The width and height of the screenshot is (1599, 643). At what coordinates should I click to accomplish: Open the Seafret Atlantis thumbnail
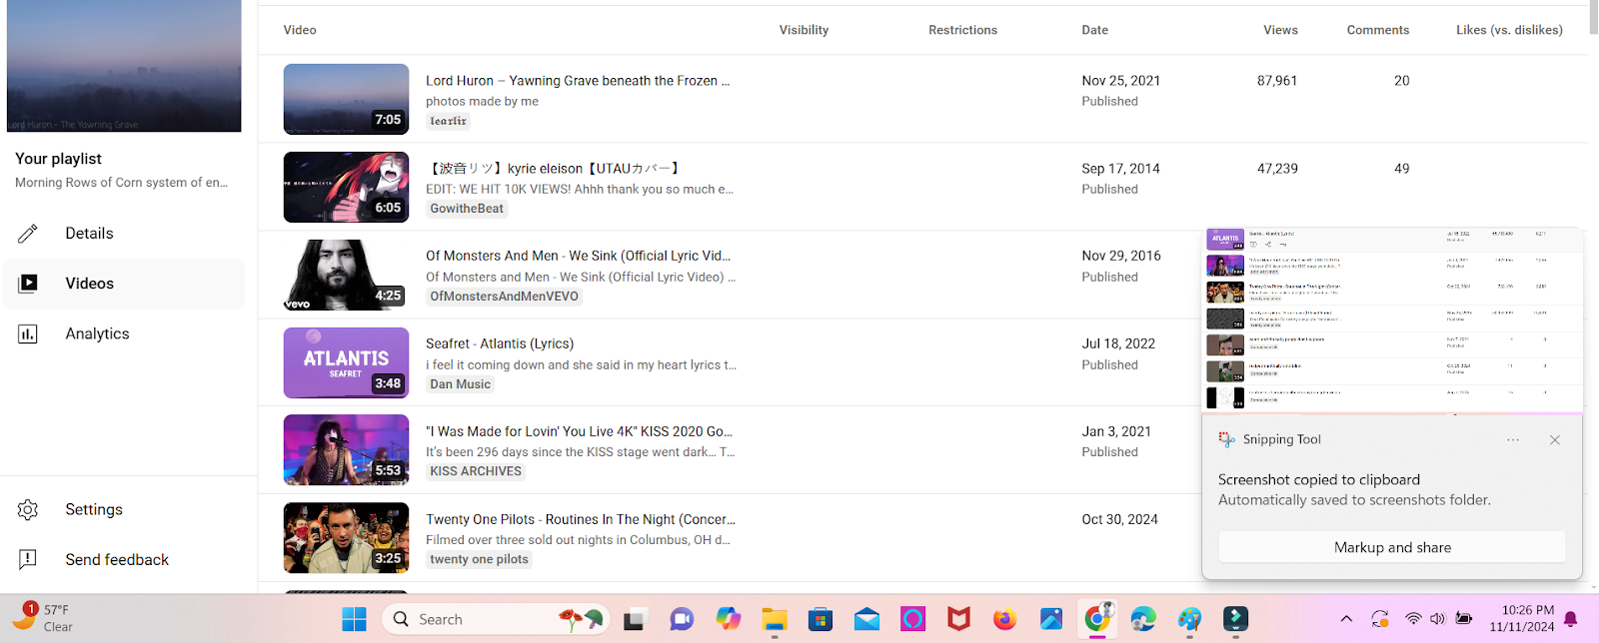pyautogui.click(x=346, y=362)
